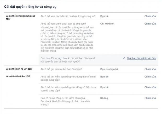Click Chỉnh sửa for future posts visibility
This screenshot has width=162, height=114.
click(150, 16)
